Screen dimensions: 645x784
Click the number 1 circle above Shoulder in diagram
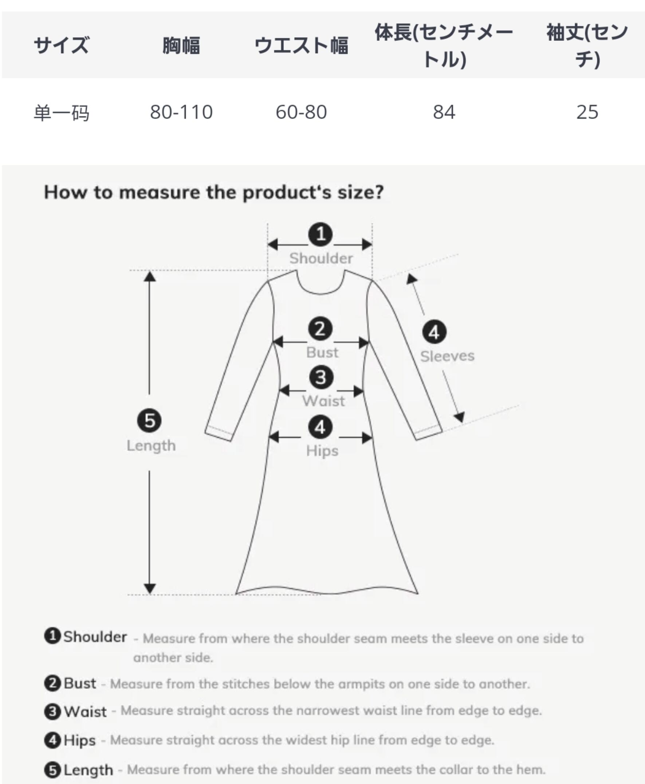[x=320, y=234]
